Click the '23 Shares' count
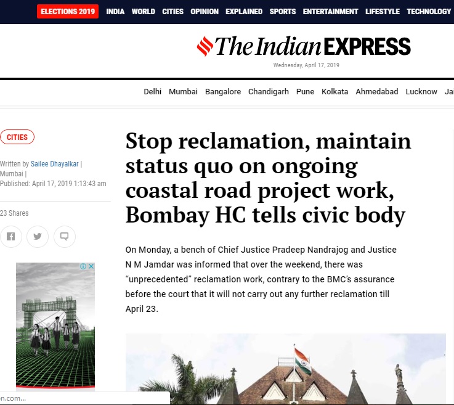This screenshot has height=405, width=454. click(14, 213)
